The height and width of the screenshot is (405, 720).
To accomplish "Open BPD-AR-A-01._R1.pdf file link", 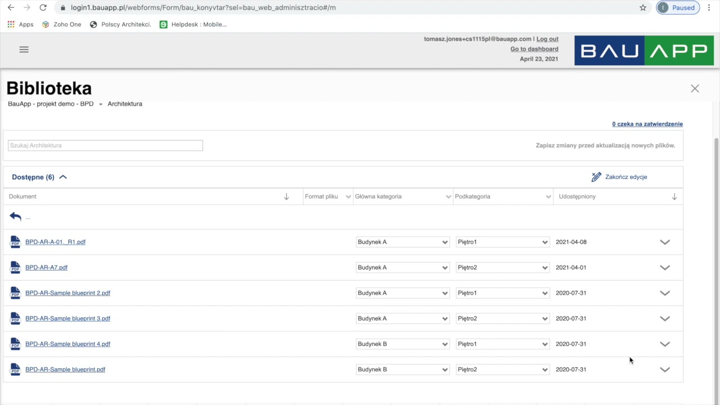I will point(55,242).
